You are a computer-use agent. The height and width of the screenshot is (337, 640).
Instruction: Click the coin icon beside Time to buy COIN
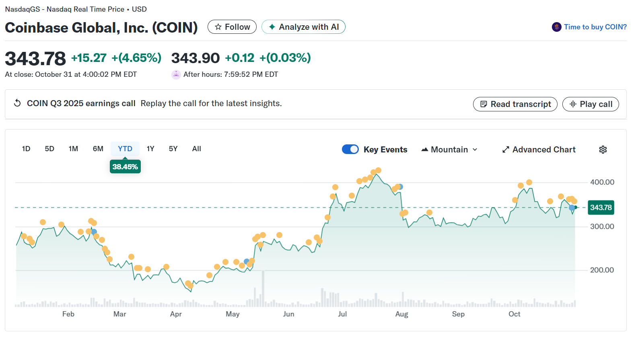coord(556,27)
